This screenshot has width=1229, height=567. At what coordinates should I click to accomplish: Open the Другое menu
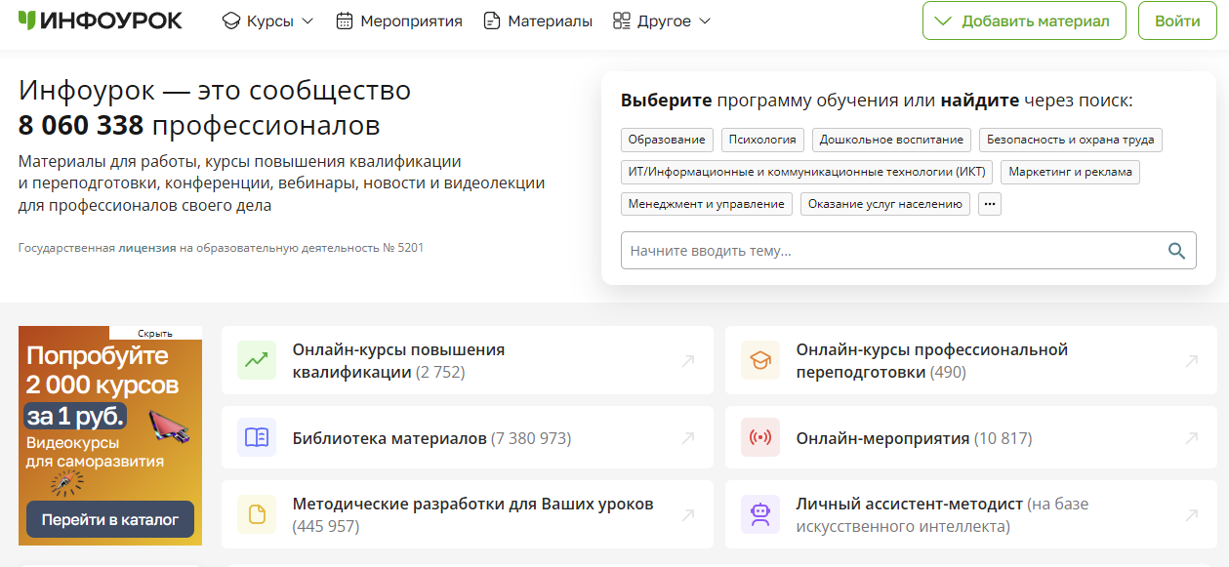coord(662,20)
